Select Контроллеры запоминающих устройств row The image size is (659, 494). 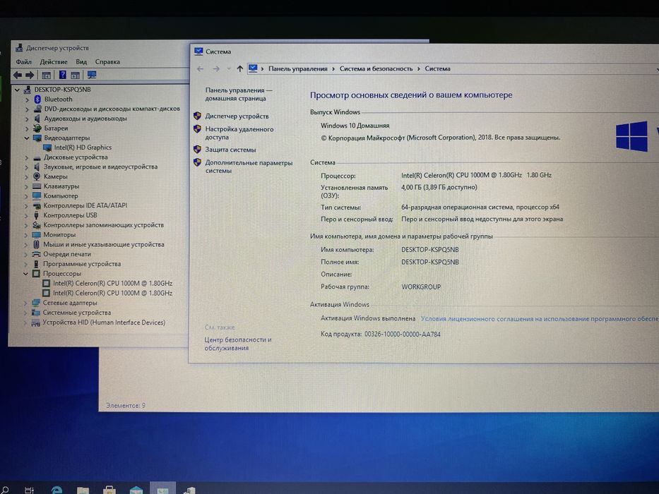click(x=103, y=225)
